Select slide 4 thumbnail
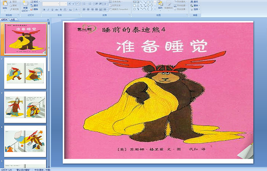This screenshot has width=267, height=171. point(25,141)
